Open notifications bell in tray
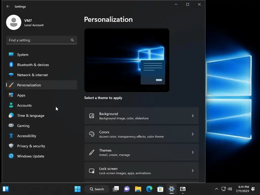This screenshot has width=260, height=195. 253,189
